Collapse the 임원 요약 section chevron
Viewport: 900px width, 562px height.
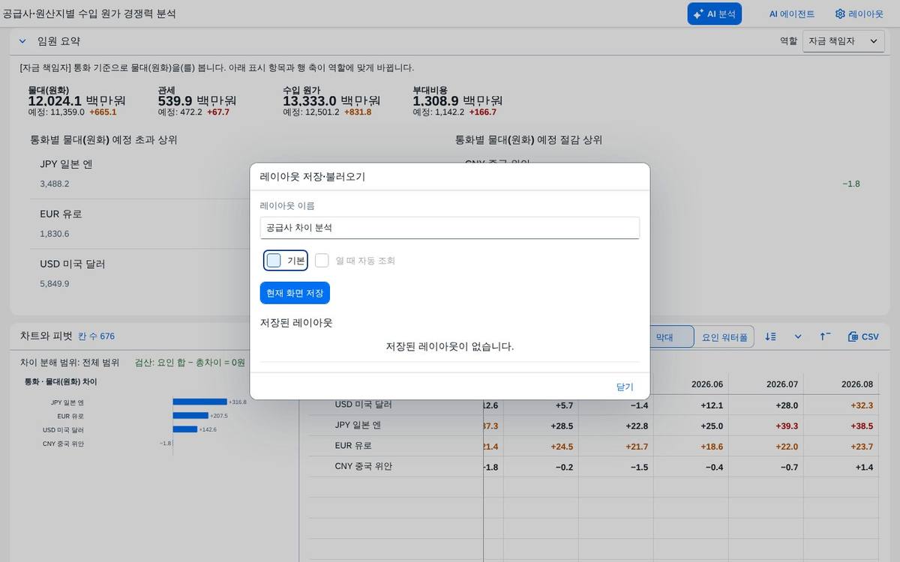point(22,41)
